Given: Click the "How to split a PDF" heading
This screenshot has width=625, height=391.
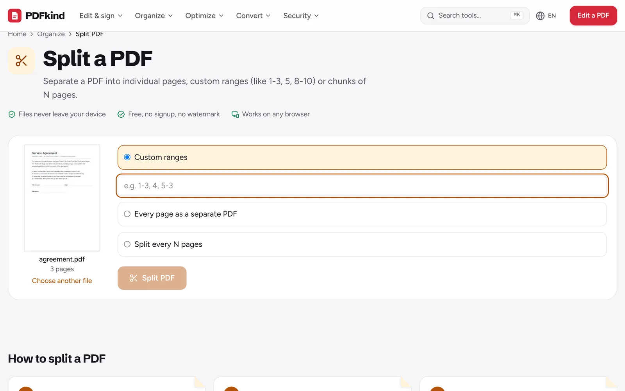Looking at the screenshot, I should pyautogui.click(x=57, y=359).
